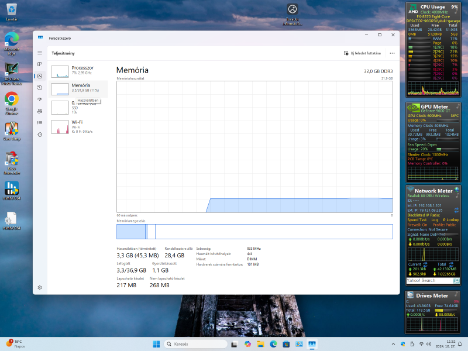Open the Processes page icon in sidebar

pyautogui.click(x=40, y=64)
